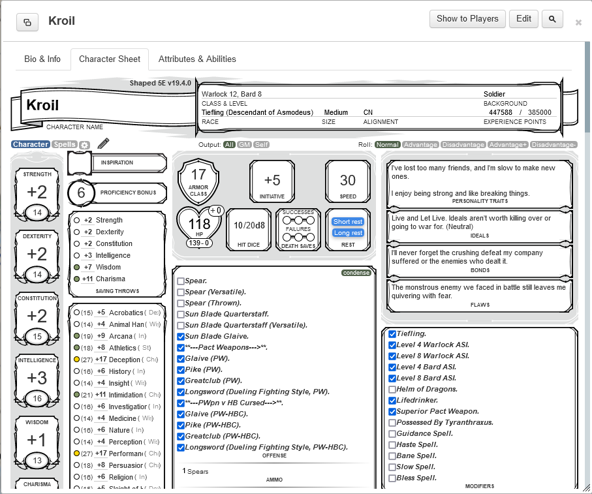
Task: Click the first death save success circle
Action: coord(287,221)
